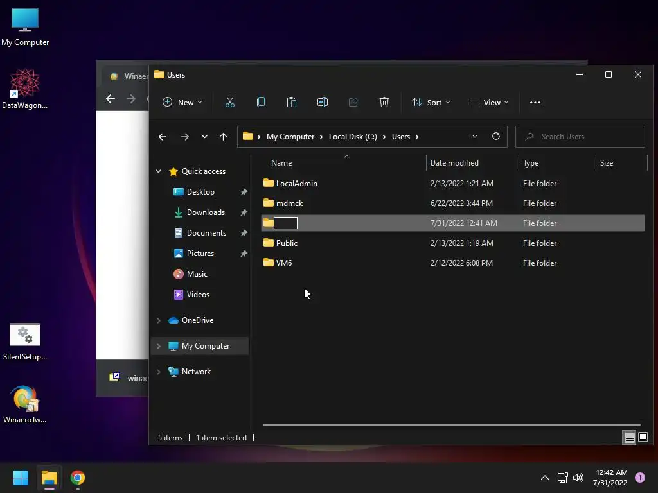The width and height of the screenshot is (658, 493).
Task: Go back with File Explorer back arrow
Action: click(163, 137)
